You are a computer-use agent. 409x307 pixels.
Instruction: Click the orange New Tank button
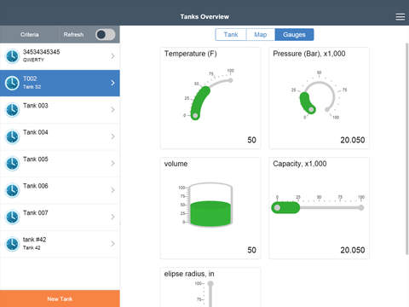click(x=60, y=298)
